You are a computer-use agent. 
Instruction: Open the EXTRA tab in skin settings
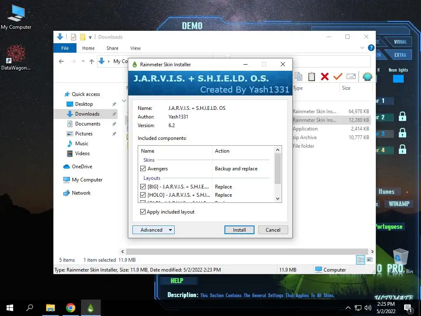[400, 55]
